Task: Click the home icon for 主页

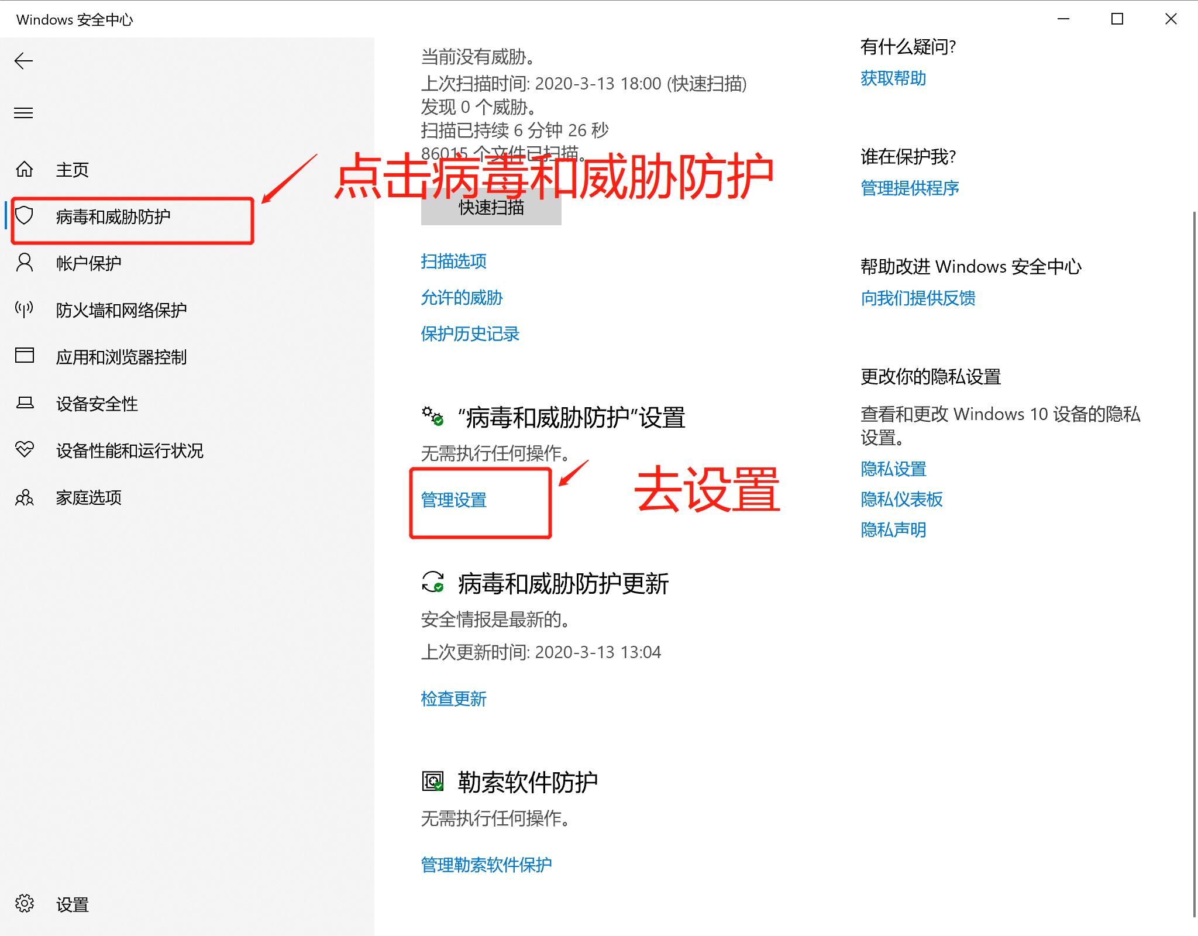Action: pyautogui.click(x=24, y=169)
